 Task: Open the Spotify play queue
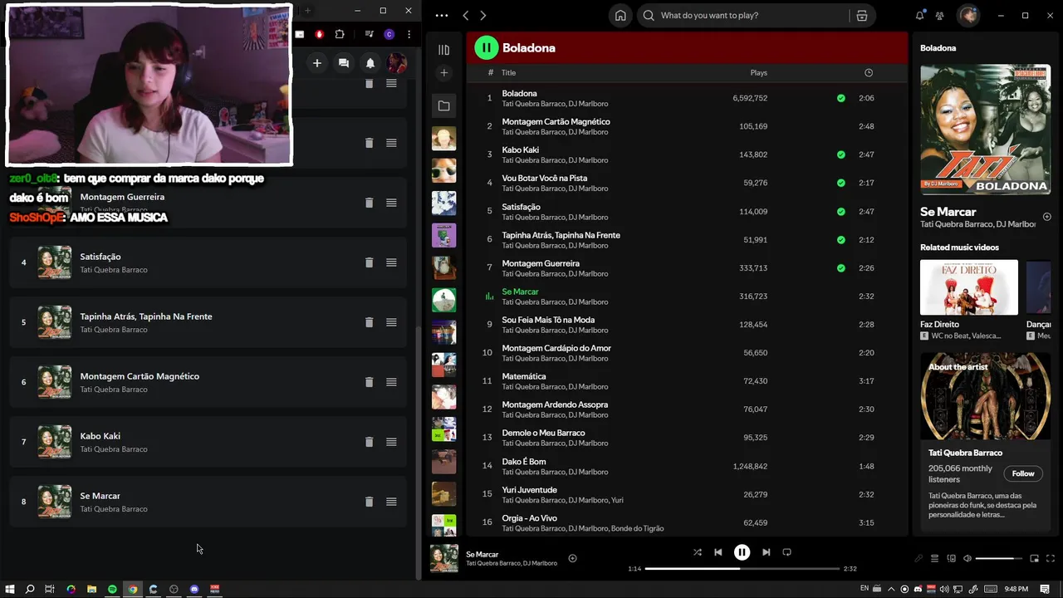pyautogui.click(x=934, y=558)
